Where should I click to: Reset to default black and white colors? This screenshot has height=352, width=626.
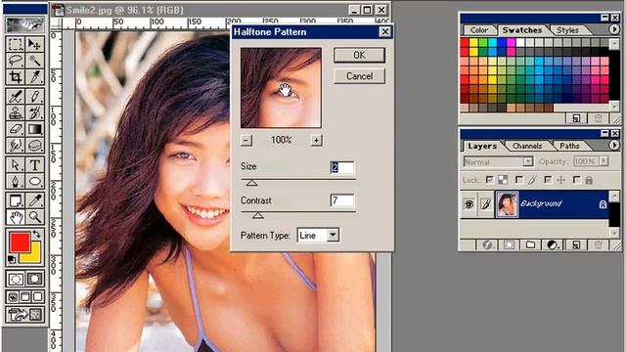pos(11,259)
